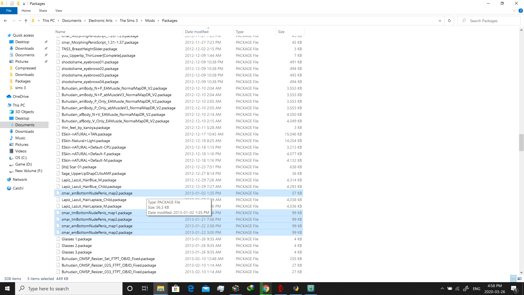Sort by Date modified column header
Image resolution: width=524 pixels, height=295 pixels.
208,32
